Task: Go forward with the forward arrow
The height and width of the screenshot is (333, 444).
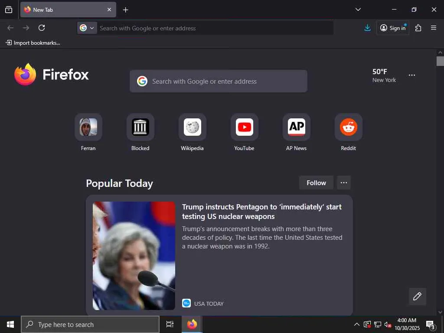Action: pyautogui.click(x=26, y=28)
